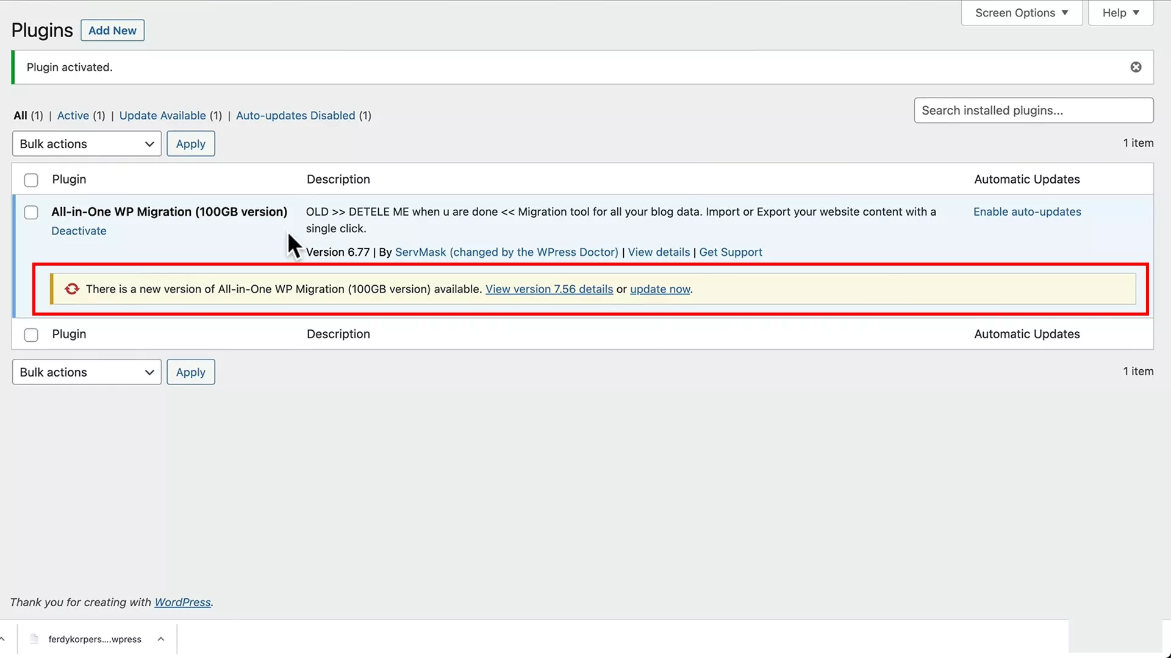Open the Get Support link

pyautogui.click(x=731, y=252)
